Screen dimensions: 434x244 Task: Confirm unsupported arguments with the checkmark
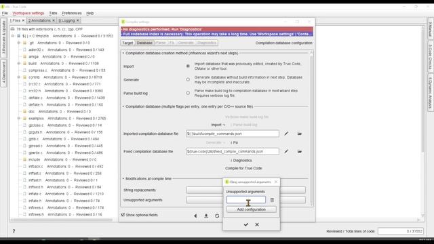pos(246,224)
